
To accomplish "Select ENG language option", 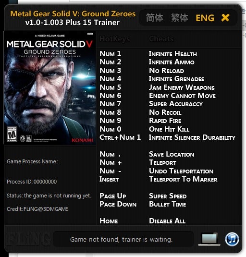I will coord(205,18).
